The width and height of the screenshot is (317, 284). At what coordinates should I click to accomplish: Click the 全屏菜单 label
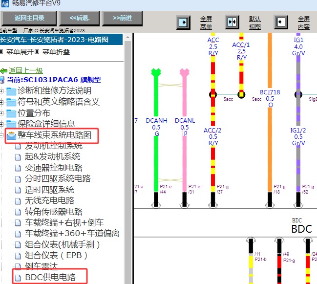(x=206, y=22)
